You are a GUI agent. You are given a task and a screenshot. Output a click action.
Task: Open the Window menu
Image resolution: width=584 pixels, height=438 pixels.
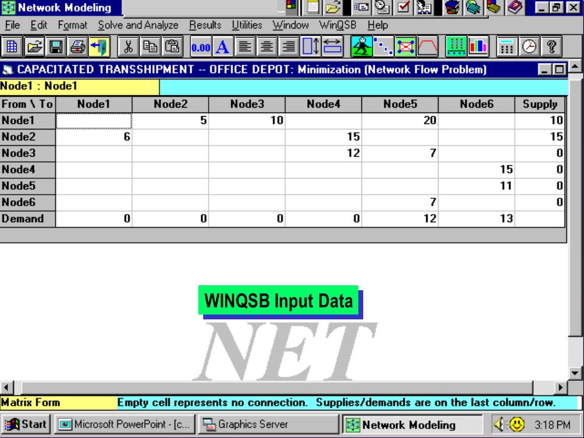point(291,26)
